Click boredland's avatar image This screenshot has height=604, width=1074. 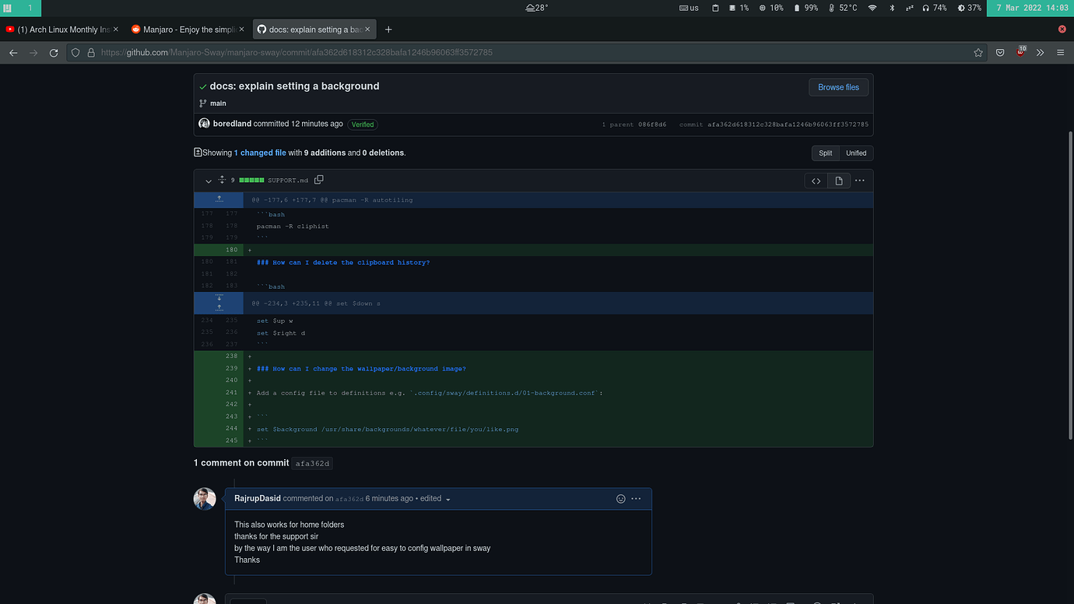click(x=204, y=123)
